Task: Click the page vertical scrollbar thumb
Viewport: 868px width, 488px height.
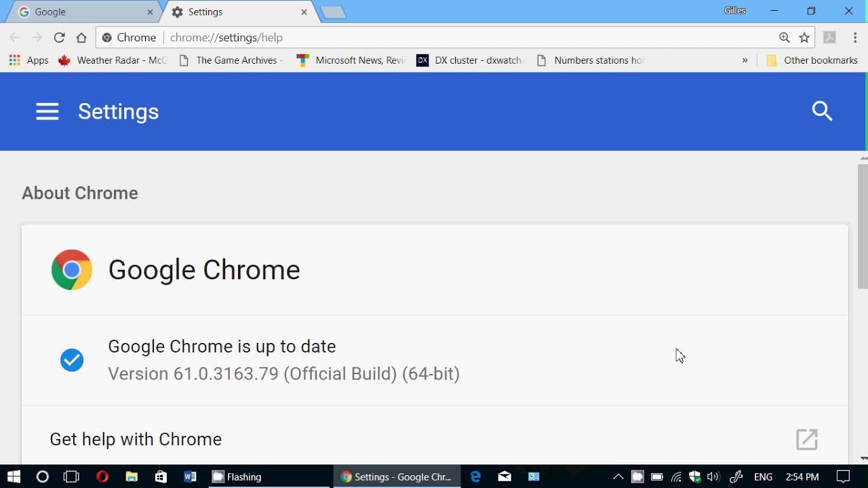Action: pyautogui.click(x=863, y=226)
